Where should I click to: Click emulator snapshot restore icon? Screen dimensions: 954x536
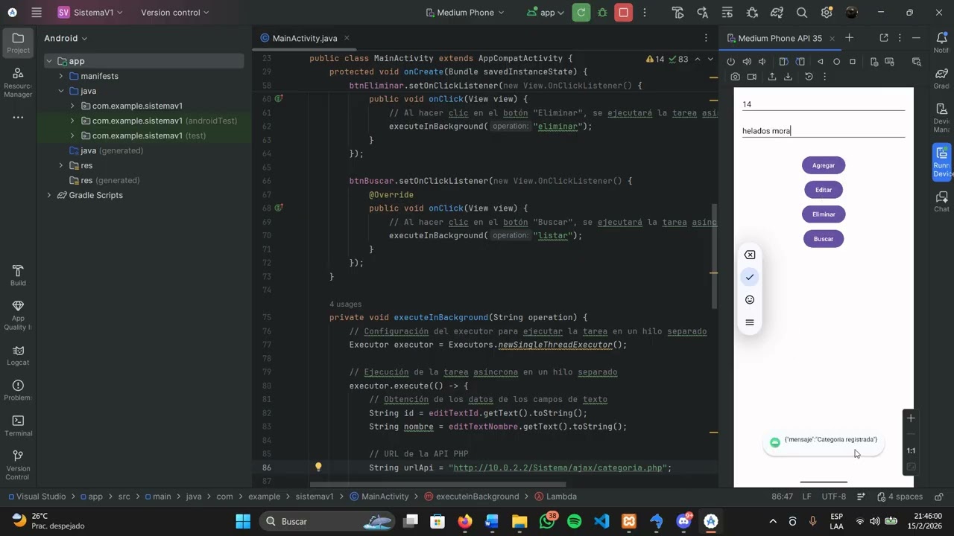(x=809, y=77)
